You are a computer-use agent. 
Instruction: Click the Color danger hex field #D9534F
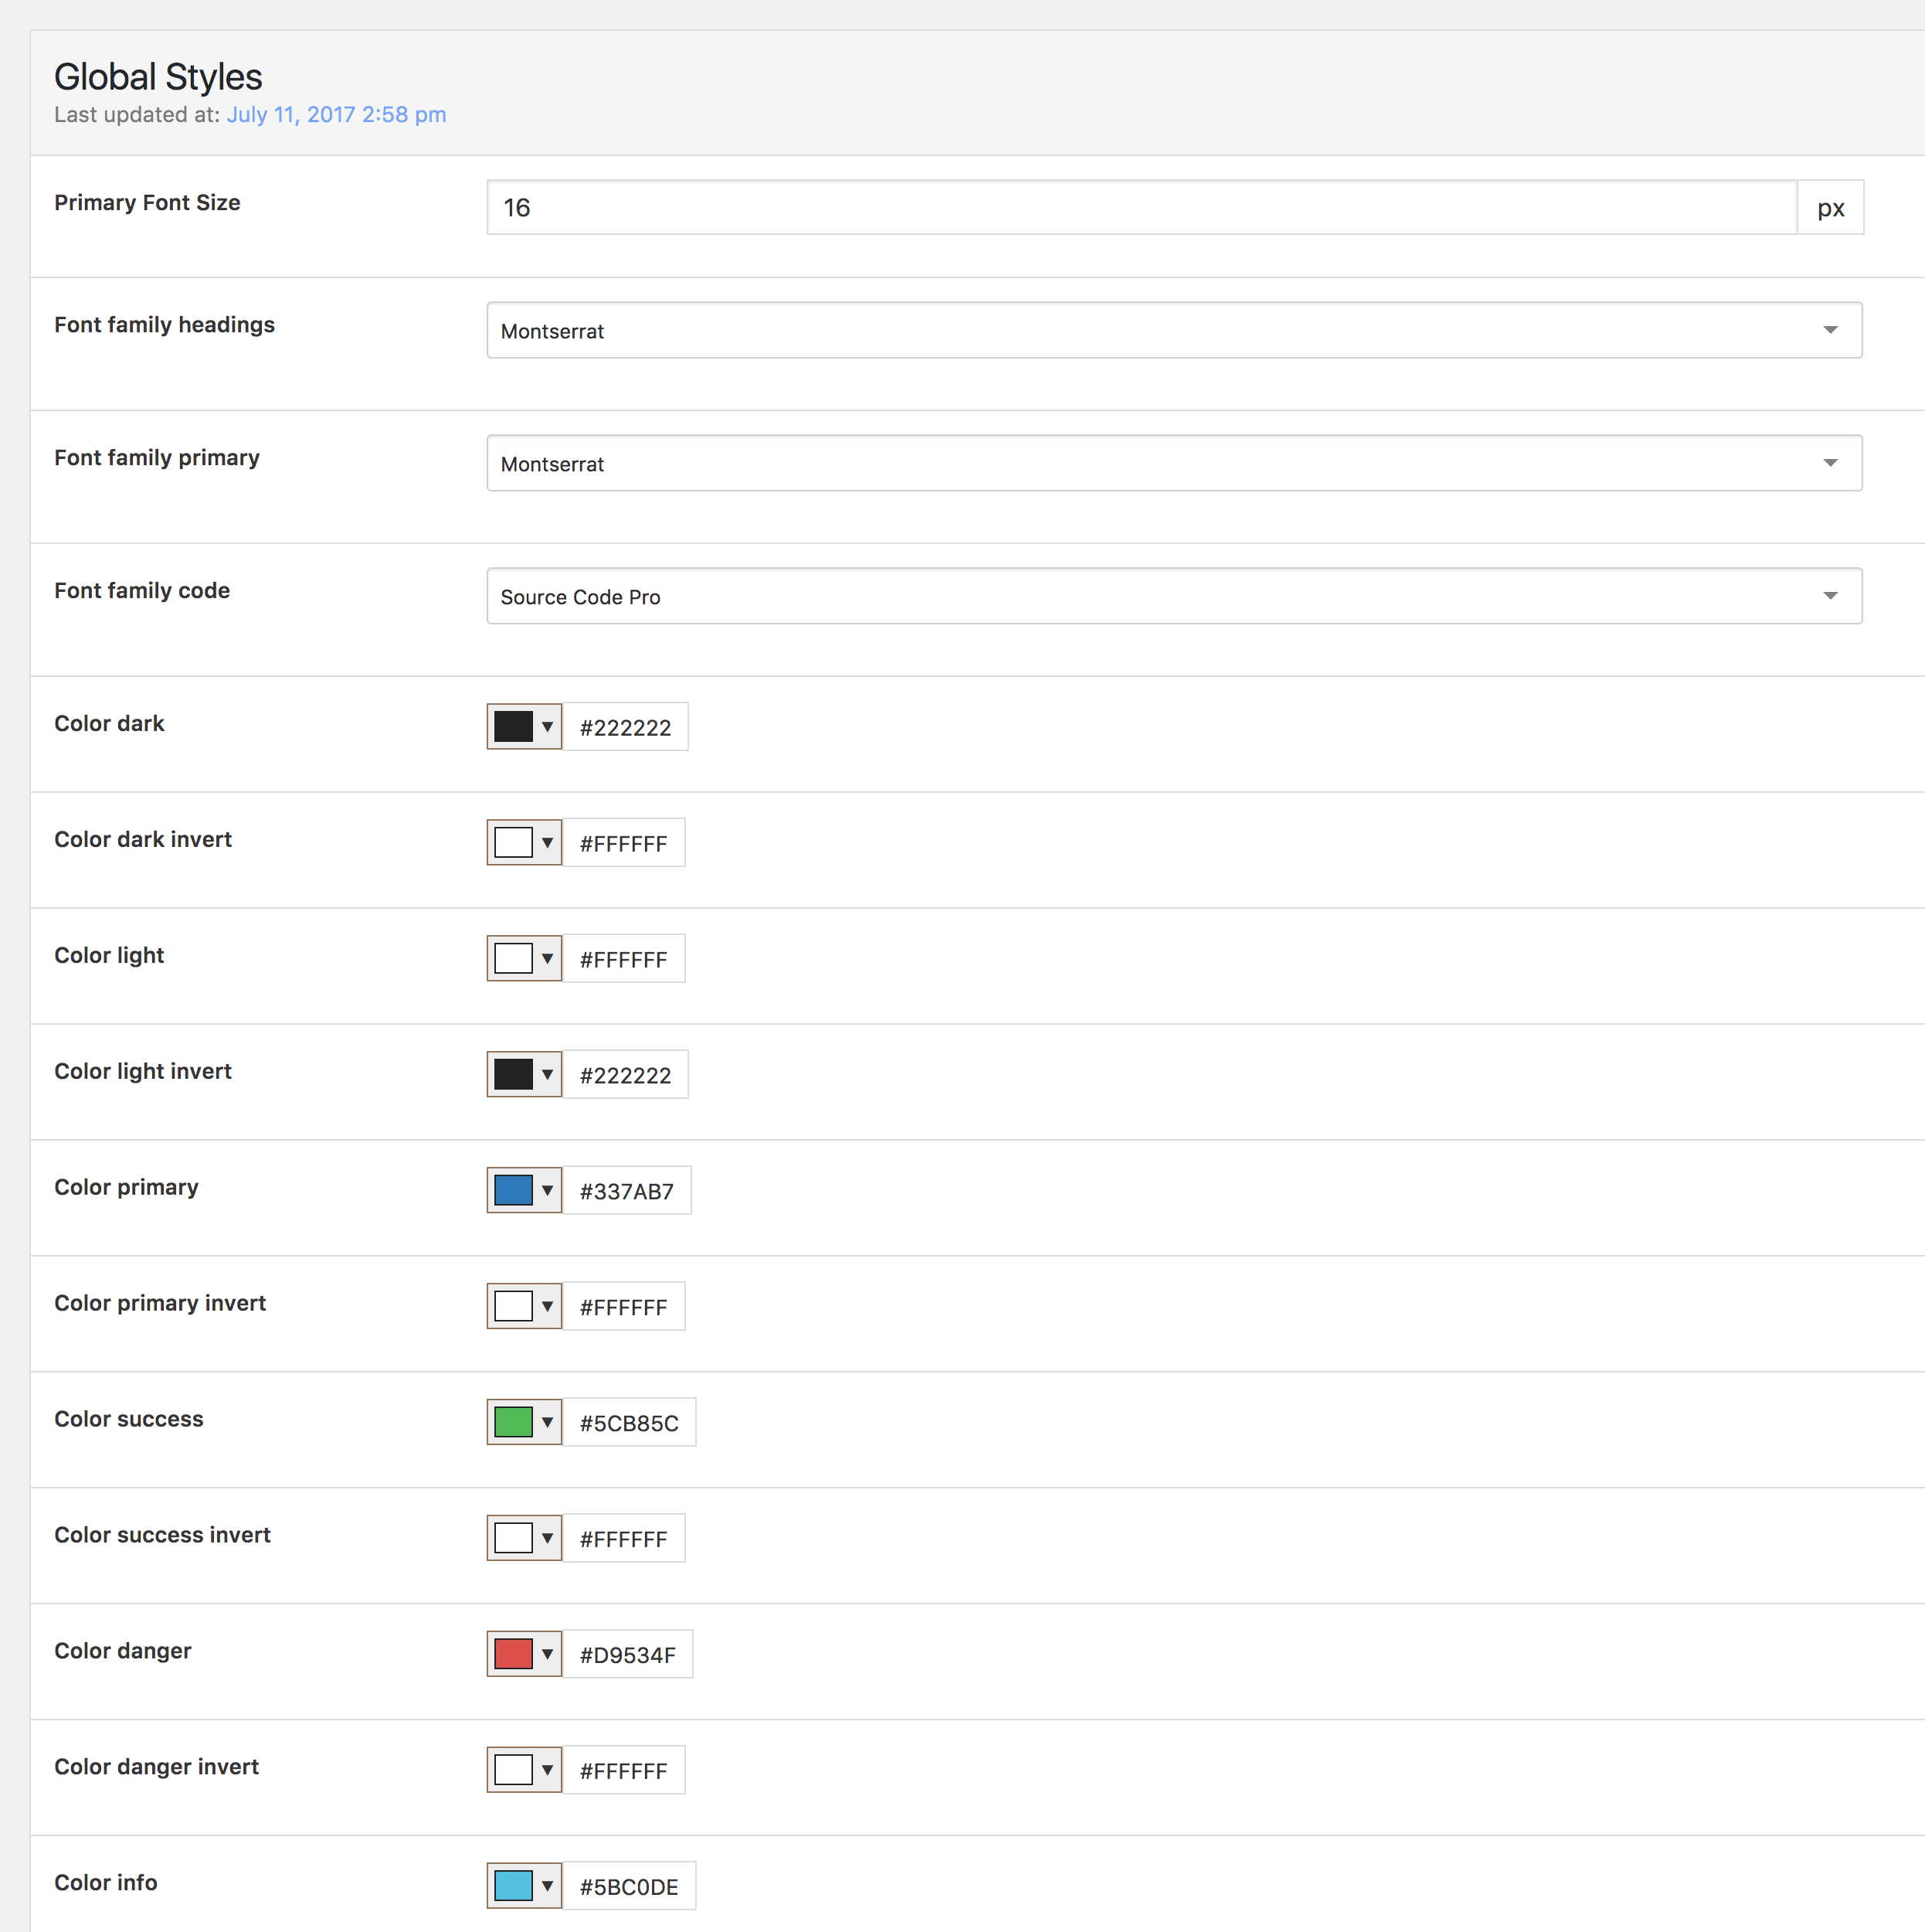pyautogui.click(x=628, y=1655)
